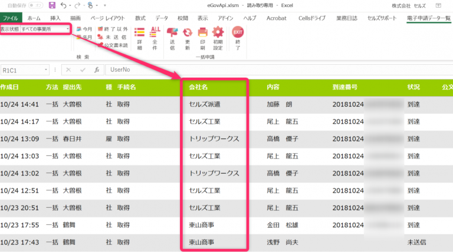
Task: Switch to the ホーム tab
Action: (x=34, y=18)
